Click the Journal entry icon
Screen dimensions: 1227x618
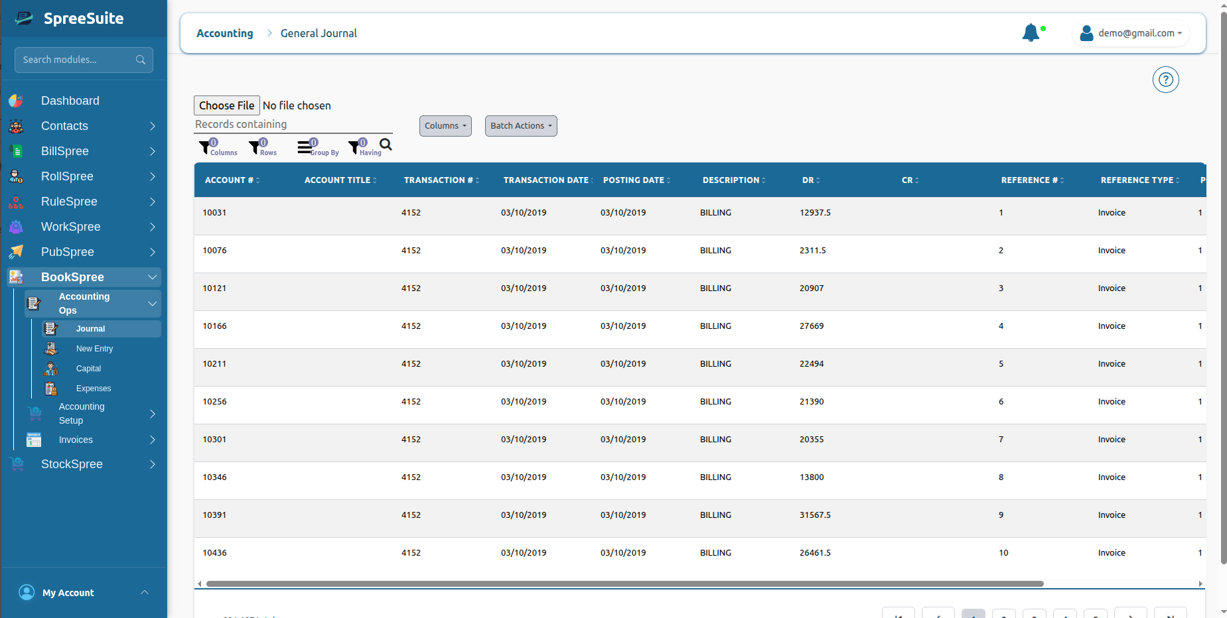point(51,329)
